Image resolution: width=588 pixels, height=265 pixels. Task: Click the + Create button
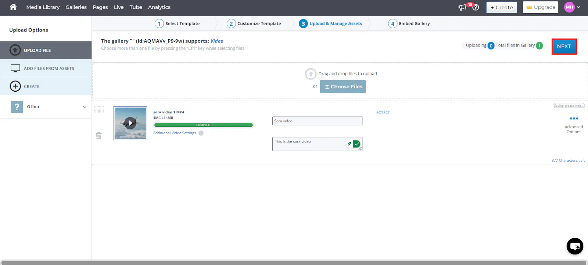coord(502,7)
